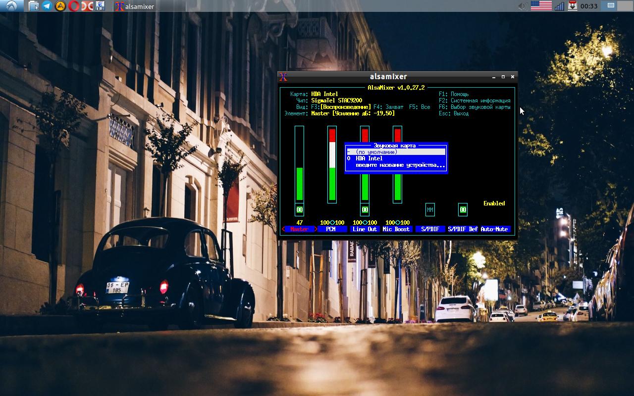Image resolution: width=634 pixels, height=396 pixels.
Task: Click the Master level value 47
Action: 299,223
